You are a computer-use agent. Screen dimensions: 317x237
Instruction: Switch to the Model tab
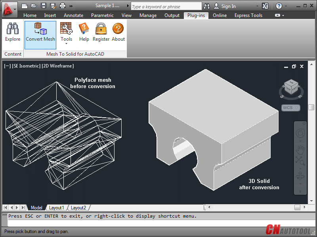(36, 208)
